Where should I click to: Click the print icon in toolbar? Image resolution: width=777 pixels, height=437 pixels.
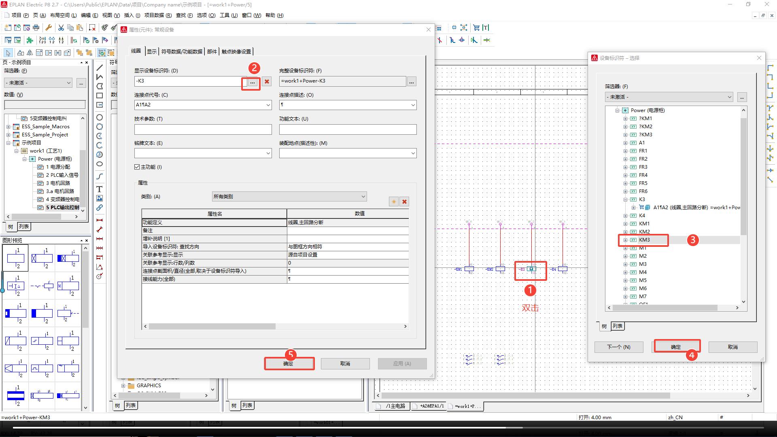pos(36,28)
